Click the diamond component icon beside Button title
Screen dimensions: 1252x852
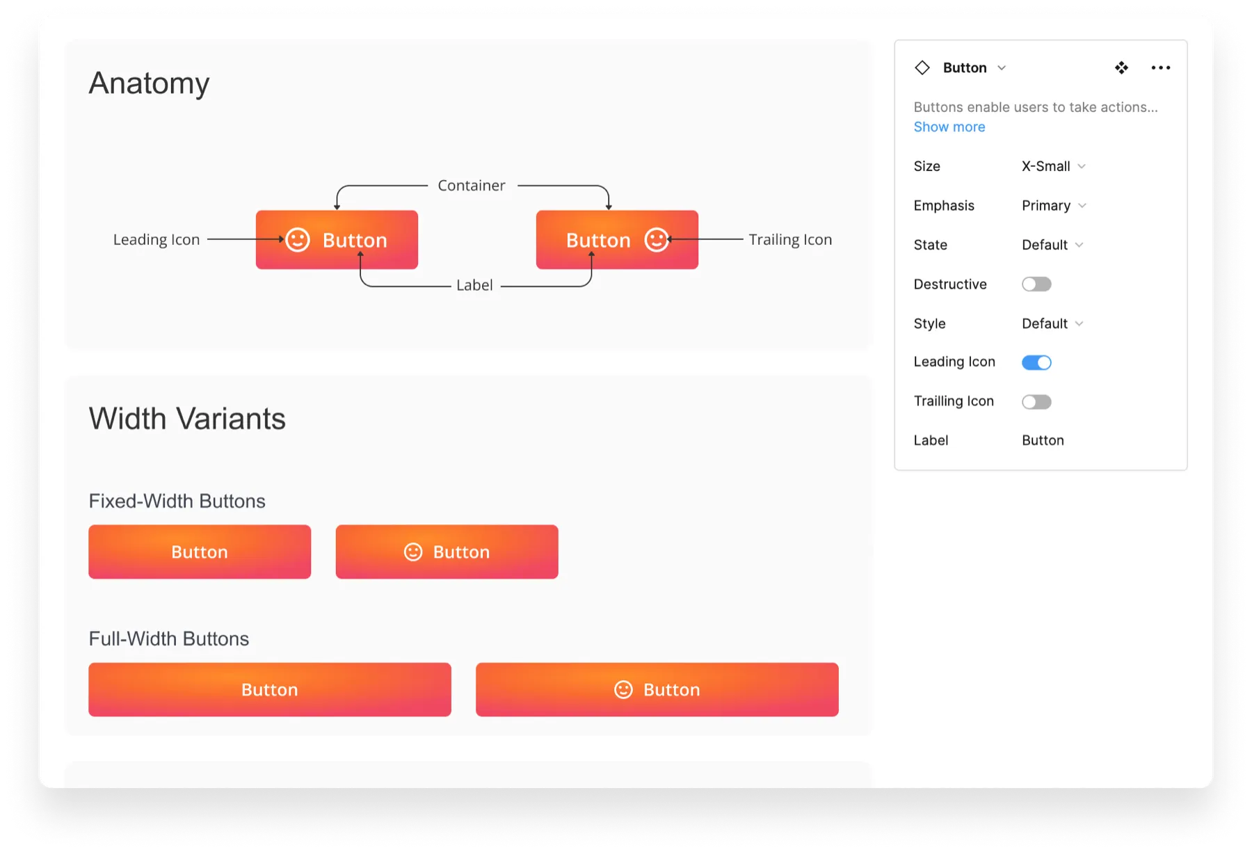coord(922,67)
